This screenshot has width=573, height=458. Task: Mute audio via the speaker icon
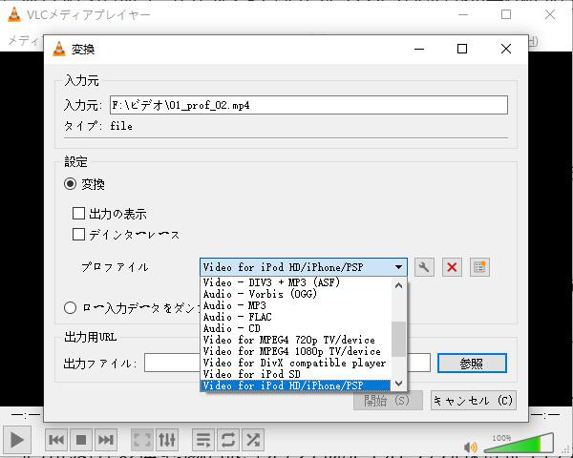tap(470, 448)
